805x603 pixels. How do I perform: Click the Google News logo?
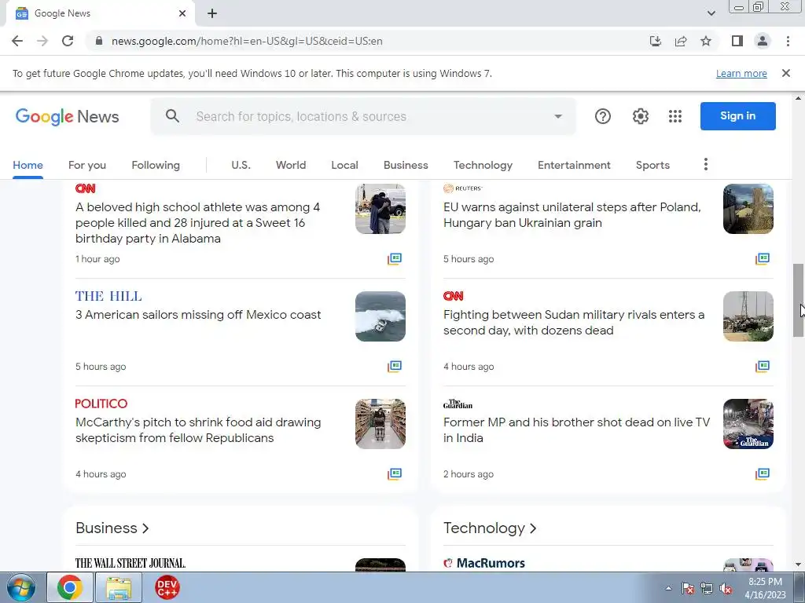[68, 116]
